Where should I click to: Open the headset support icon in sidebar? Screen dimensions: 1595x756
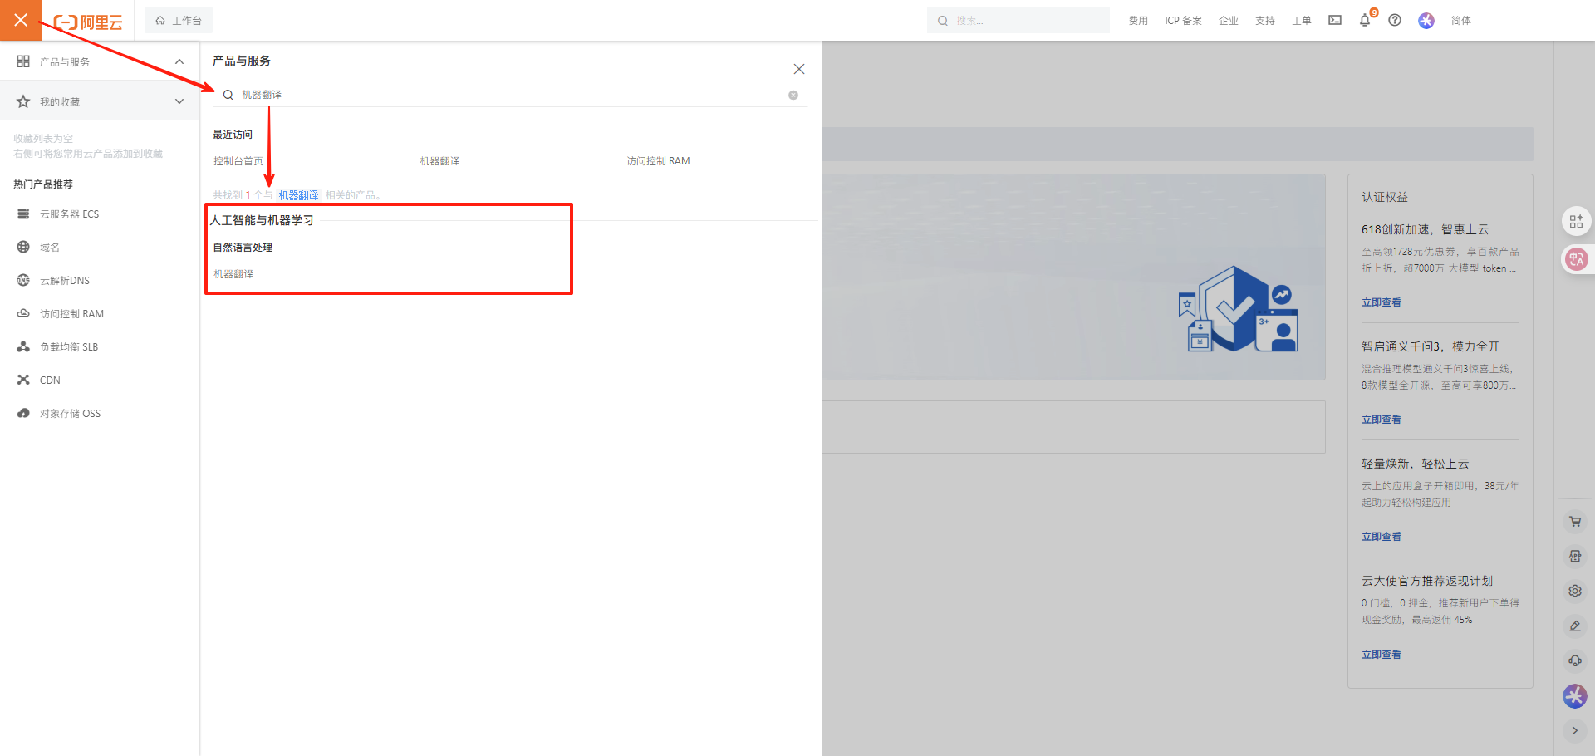click(1575, 661)
